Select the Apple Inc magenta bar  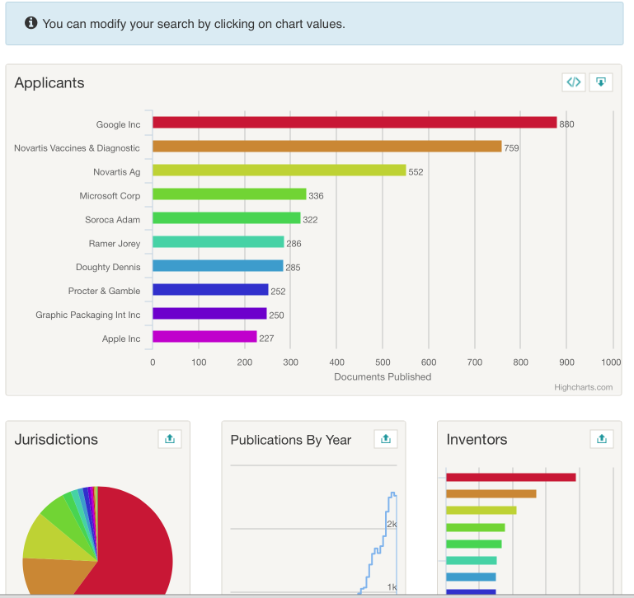pyautogui.click(x=204, y=337)
